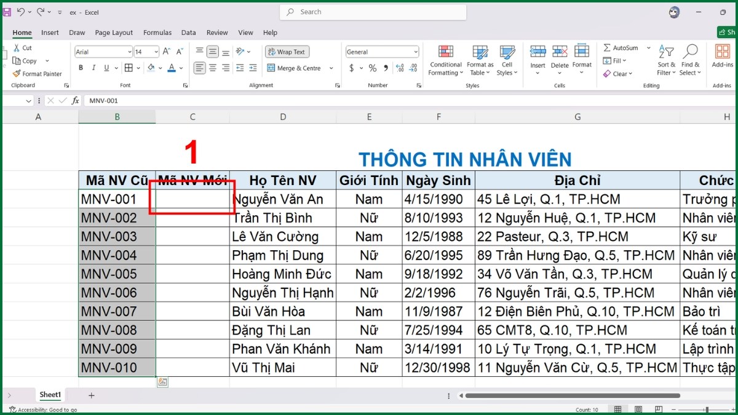Click the Format as Table button

[480, 60]
